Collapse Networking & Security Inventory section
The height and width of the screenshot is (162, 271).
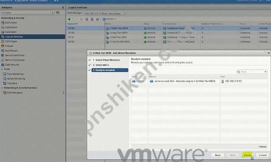pyautogui.click(x=2, y=88)
